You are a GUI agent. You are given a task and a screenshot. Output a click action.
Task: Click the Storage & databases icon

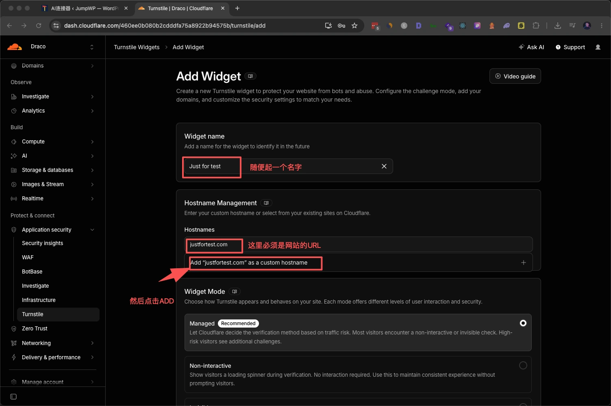click(x=14, y=170)
